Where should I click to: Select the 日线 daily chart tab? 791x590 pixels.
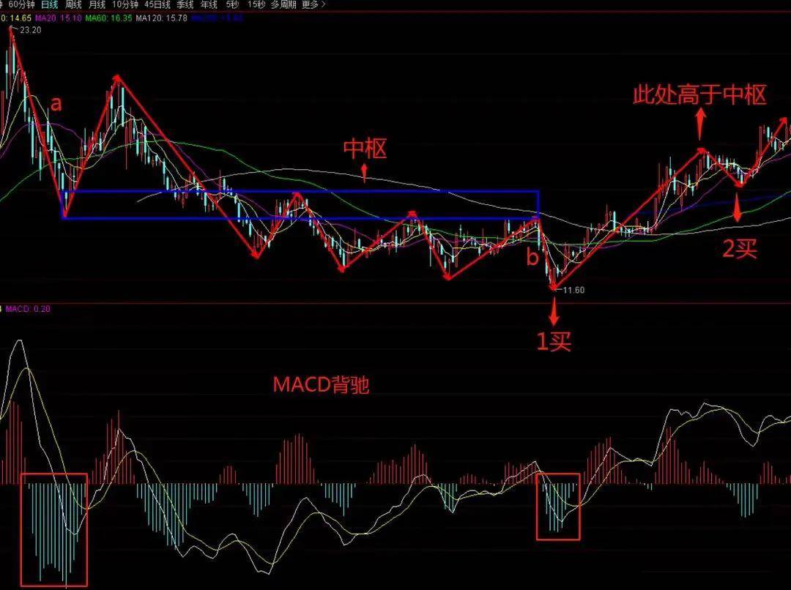[x=50, y=4]
